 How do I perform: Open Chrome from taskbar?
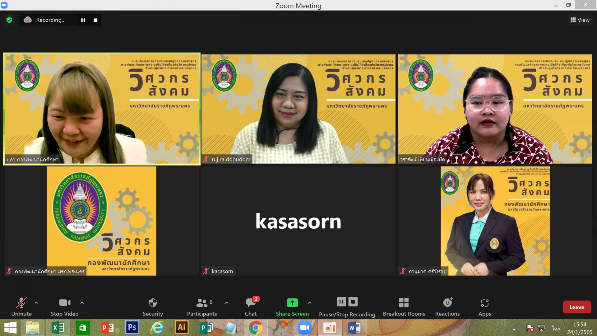pyautogui.click(x=256, y=328)
